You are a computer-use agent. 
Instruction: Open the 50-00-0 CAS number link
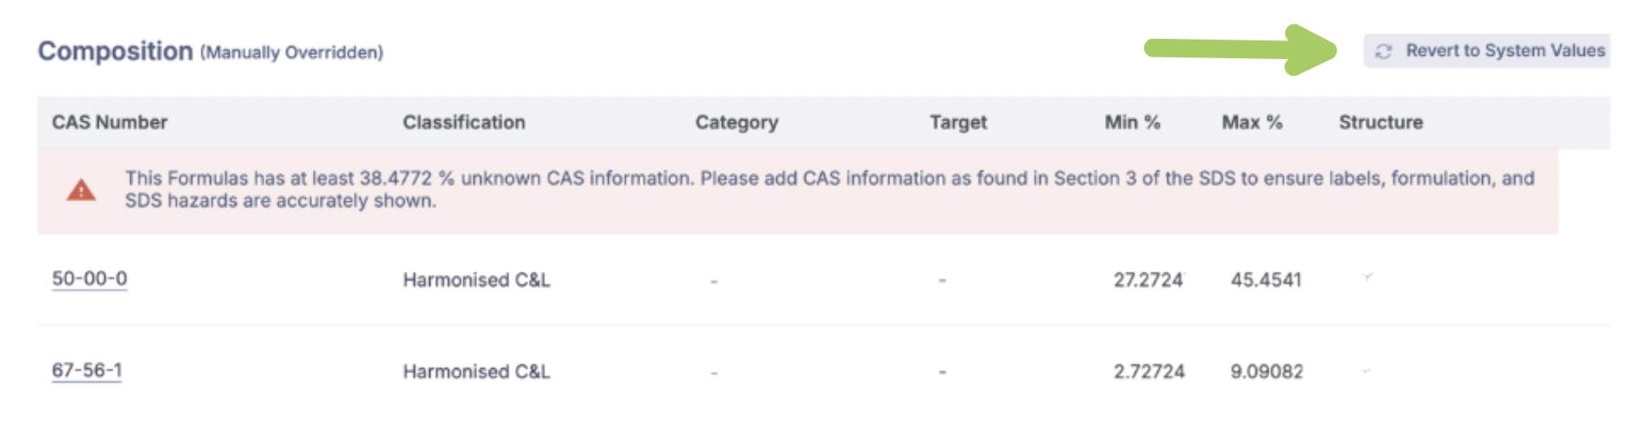coord(90,279)
